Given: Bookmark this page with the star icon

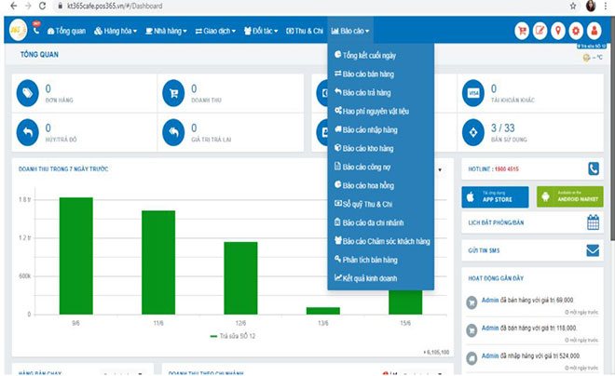Looking at the screenshot, I should (x=572, y=6).
